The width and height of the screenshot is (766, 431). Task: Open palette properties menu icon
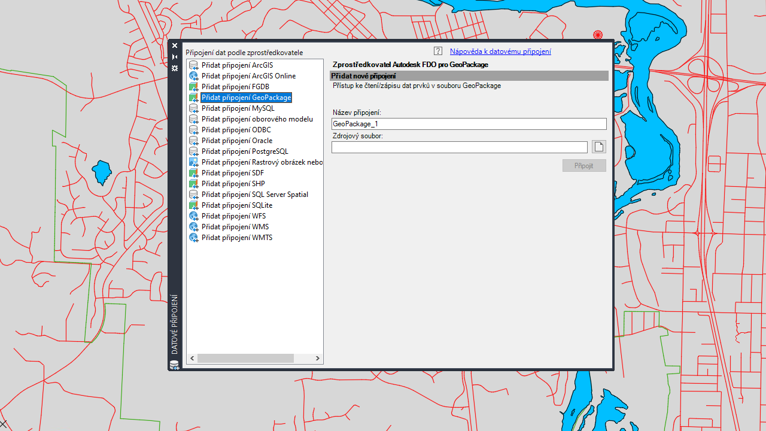click(x=175, y=68)
